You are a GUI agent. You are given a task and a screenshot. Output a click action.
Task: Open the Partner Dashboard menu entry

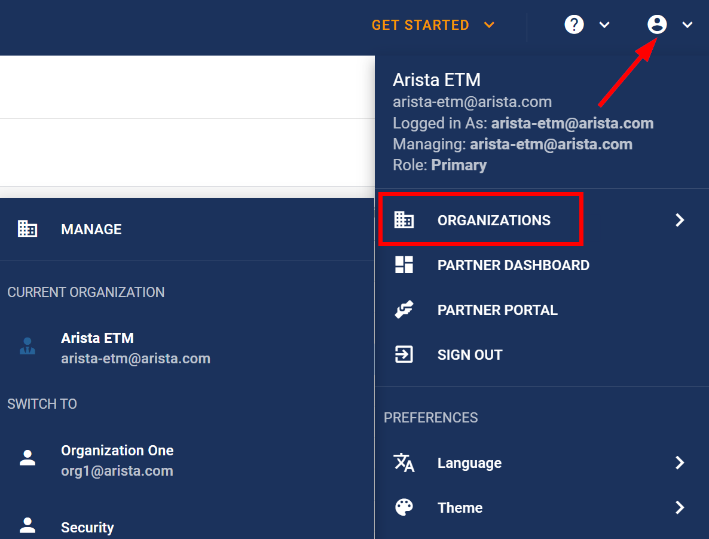point(513,265)
